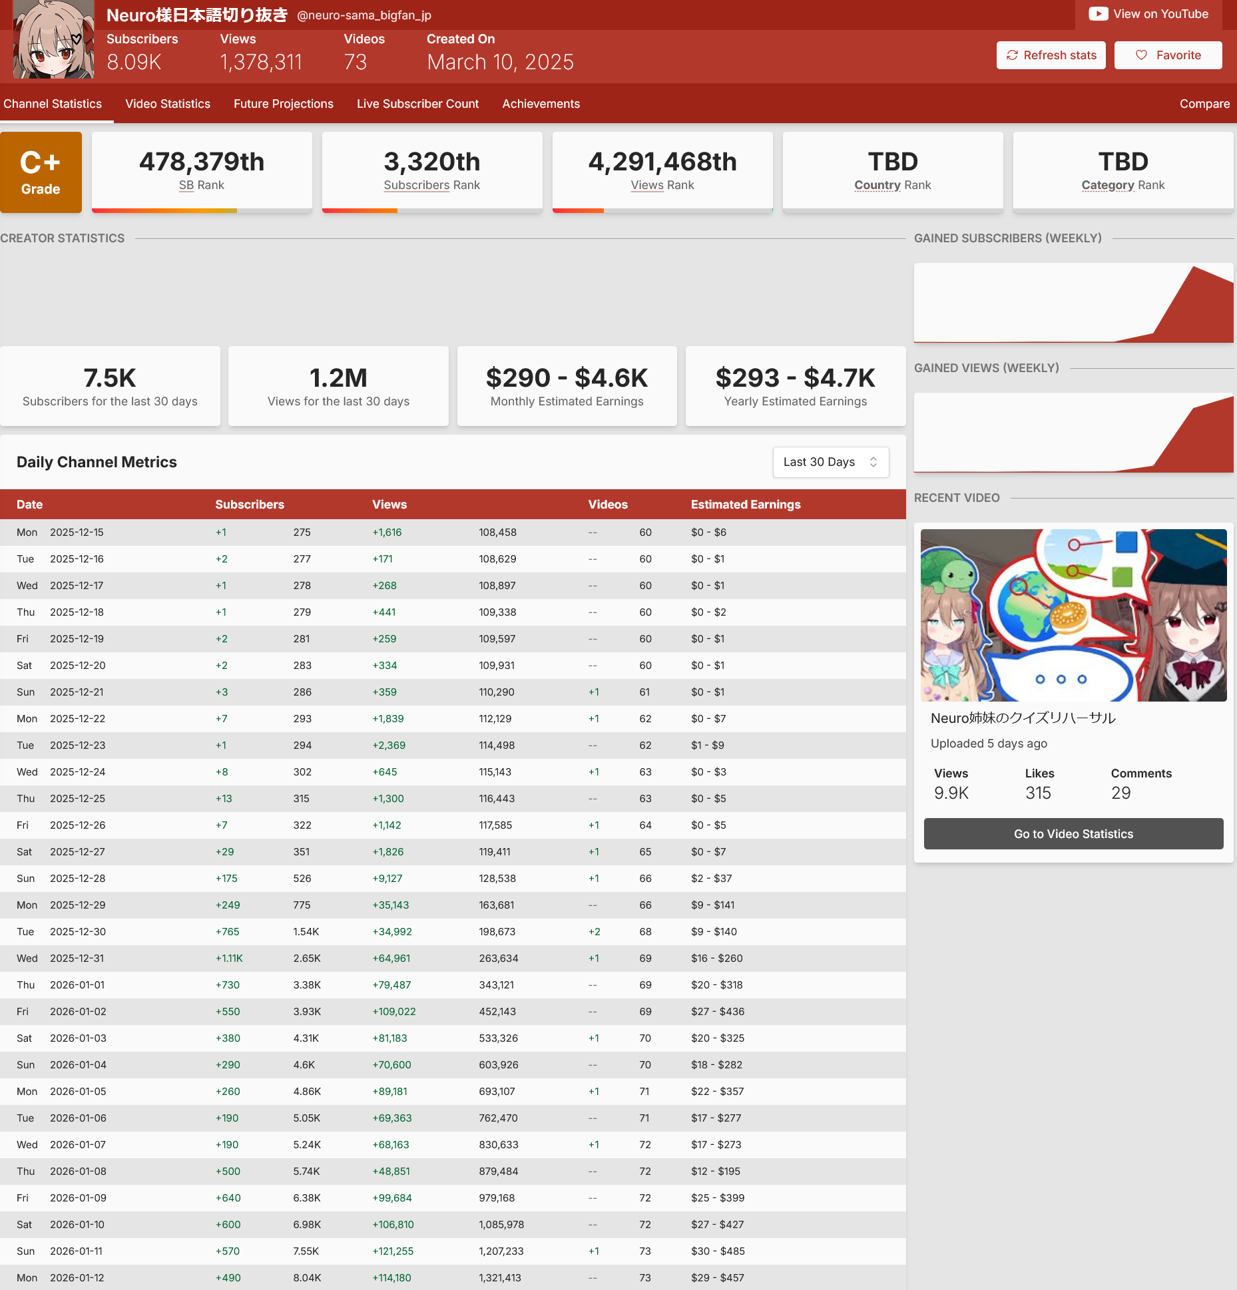Image resolution: width=1237 pixels, height=1290 pixels.
Task: Click the heart icon on Favorite
Action: [1141, 55]
